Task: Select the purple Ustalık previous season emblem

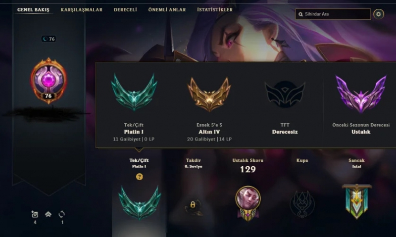Action: [x=361, y=94]
